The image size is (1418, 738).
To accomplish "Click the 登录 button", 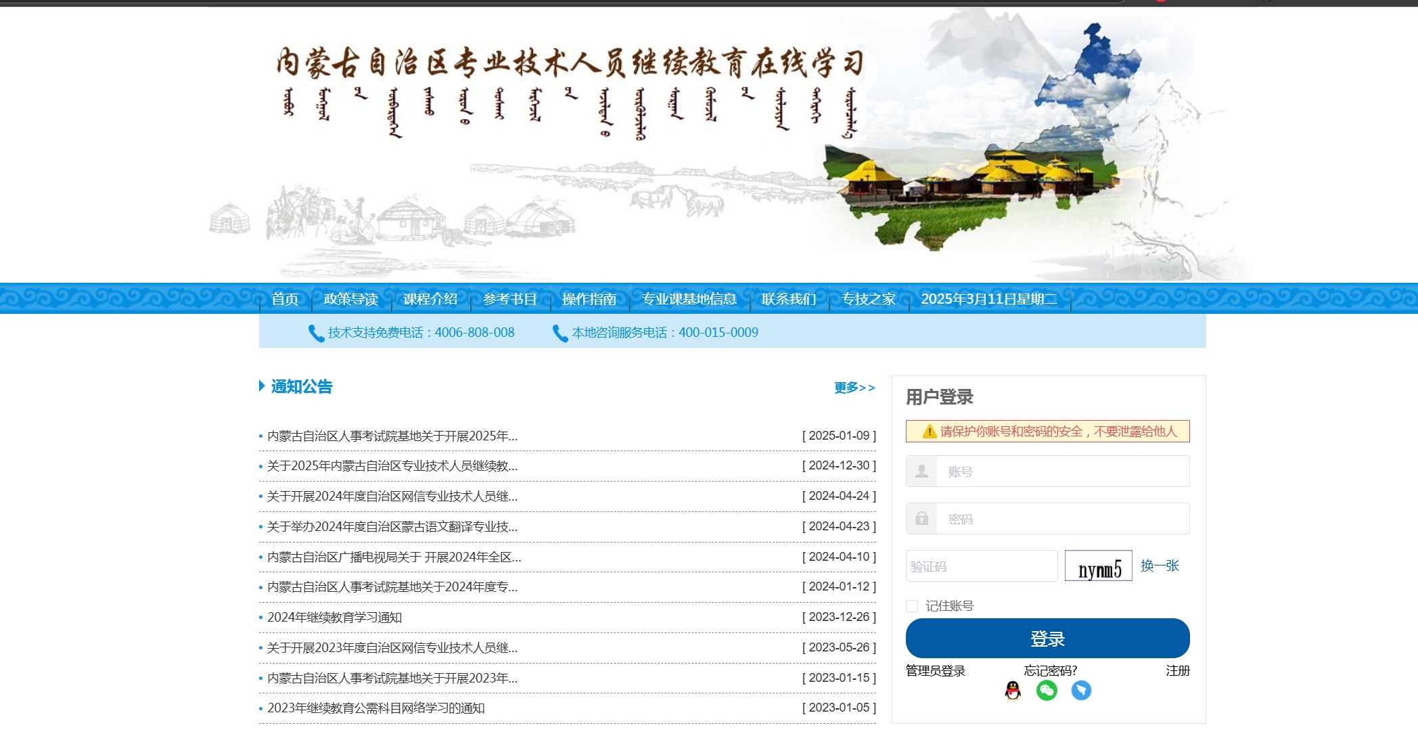I will click(1047, 637).
